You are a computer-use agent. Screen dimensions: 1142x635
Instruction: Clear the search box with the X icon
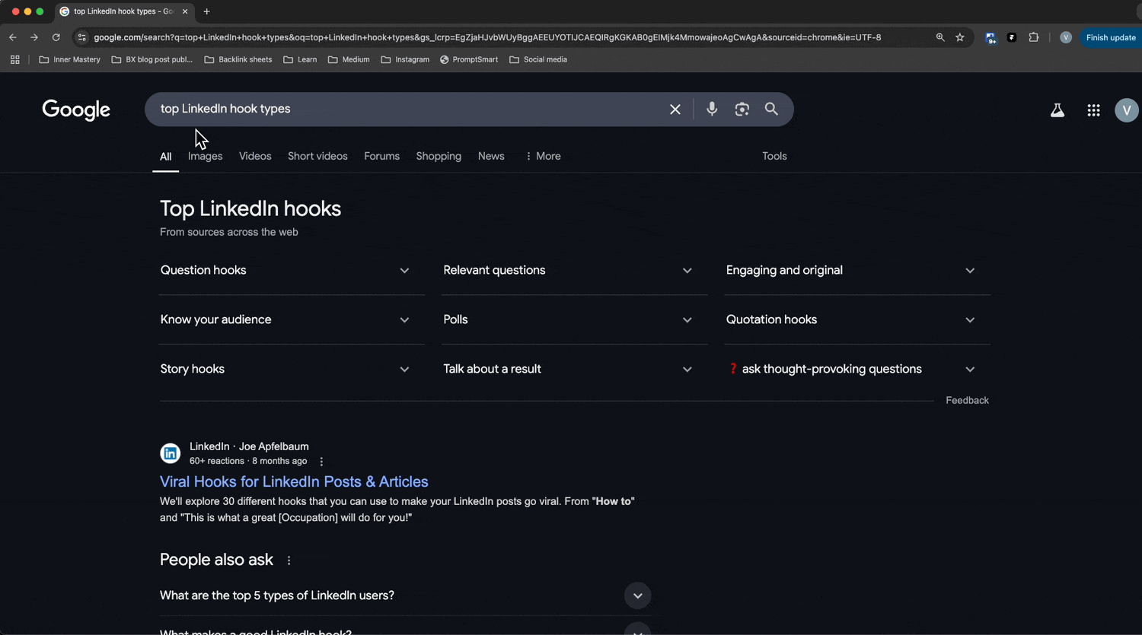point(675,110)
